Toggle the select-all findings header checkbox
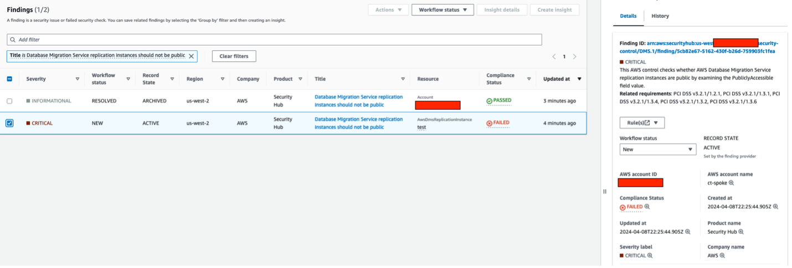The image size is (792, 268). point(9,79)
